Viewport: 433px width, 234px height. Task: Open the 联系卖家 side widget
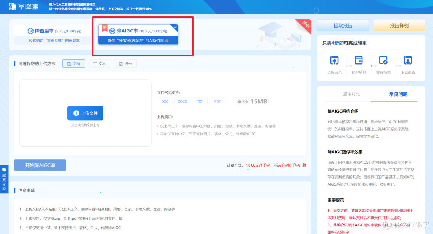pyautogui.click(x=4, y=179)
